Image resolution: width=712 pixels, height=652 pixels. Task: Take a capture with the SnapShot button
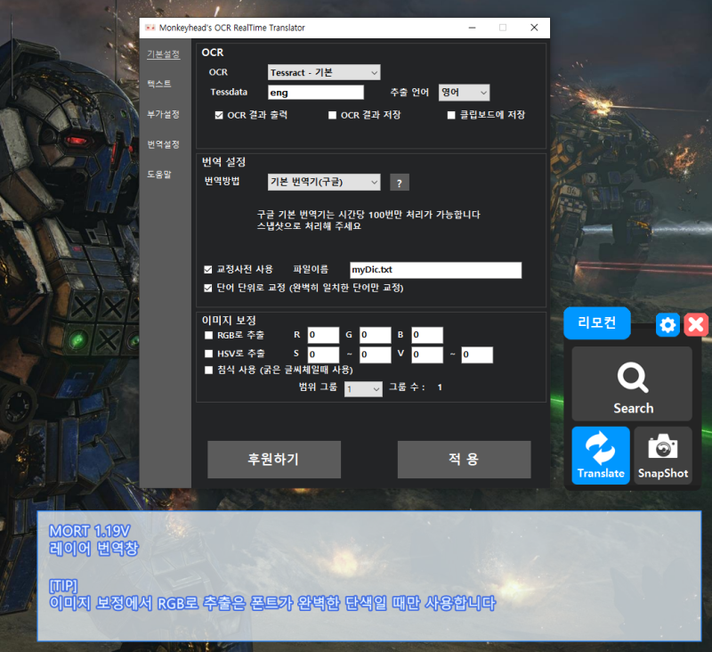click(x=663, y=455)
